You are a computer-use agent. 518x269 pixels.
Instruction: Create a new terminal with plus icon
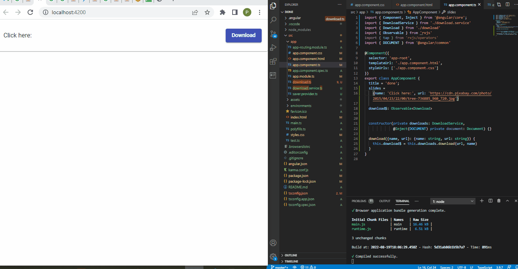482,201
